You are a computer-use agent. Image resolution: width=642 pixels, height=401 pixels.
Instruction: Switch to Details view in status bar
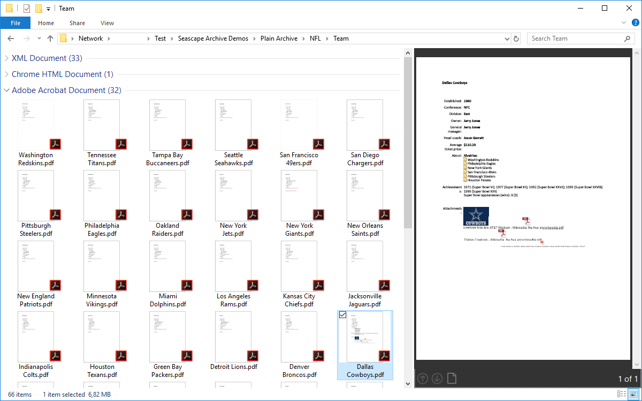pos(622,394)
